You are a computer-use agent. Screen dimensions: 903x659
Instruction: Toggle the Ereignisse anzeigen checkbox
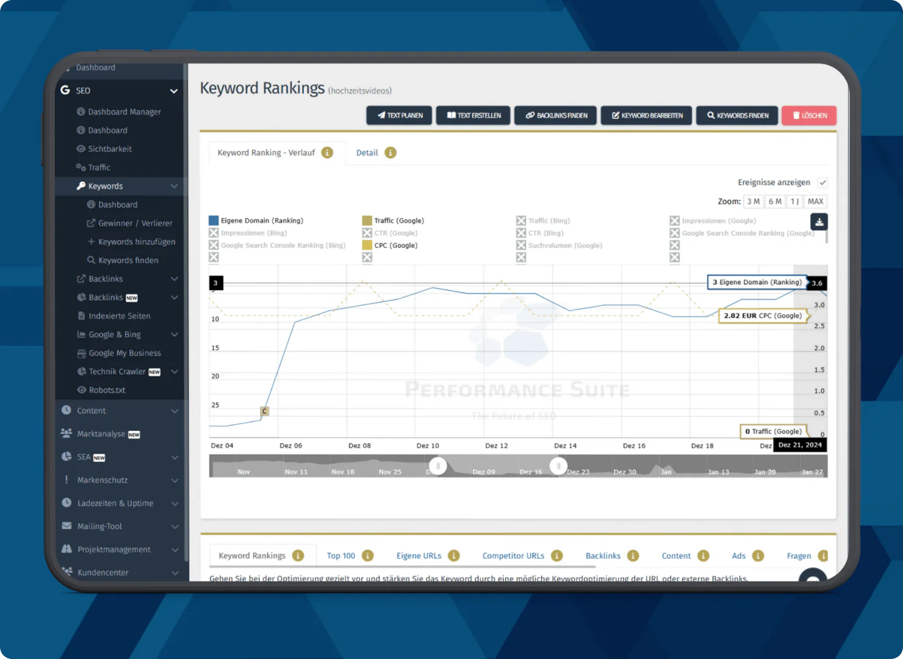click(822, 182)
